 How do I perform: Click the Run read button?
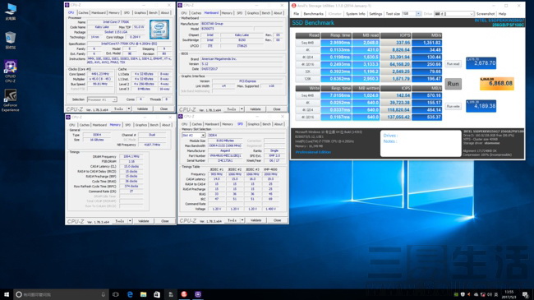[x=453, y=64]
